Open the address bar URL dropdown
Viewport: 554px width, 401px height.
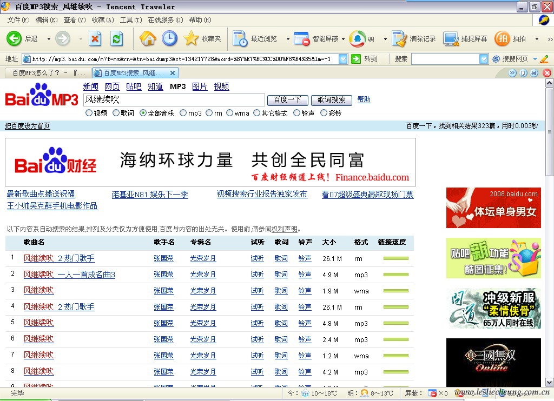tap(342, 59)
